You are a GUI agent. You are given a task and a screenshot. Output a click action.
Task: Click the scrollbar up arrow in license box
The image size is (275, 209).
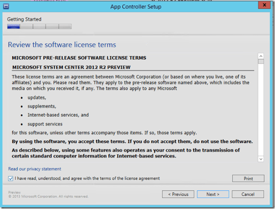click(261, 56)
